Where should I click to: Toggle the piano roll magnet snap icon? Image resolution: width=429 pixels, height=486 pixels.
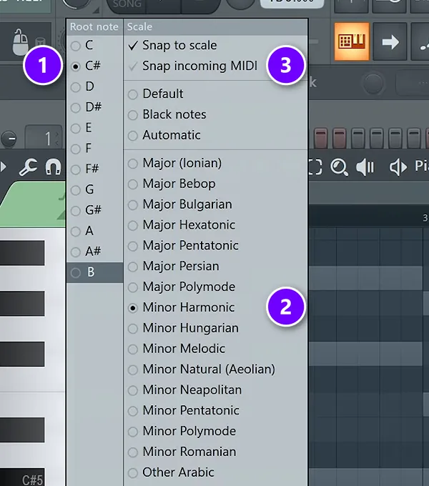[53, 167]
